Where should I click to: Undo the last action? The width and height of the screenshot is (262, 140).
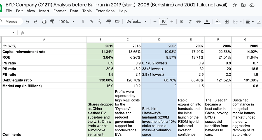(x=27, y=21)
